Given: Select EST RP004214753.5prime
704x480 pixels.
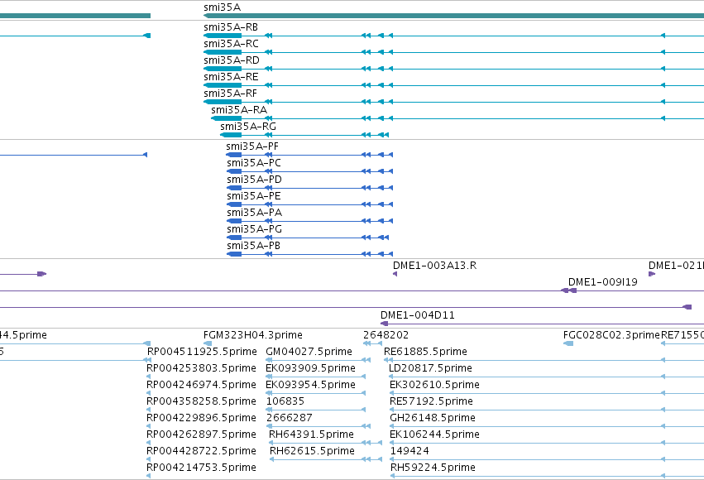Looking at the screenshot, I should click(x=202, y=468).
